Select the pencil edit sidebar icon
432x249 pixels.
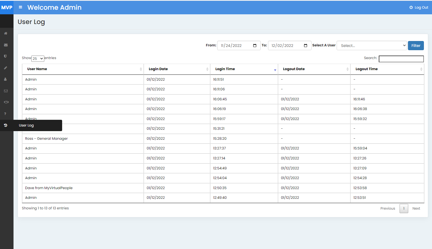[5, 68]
